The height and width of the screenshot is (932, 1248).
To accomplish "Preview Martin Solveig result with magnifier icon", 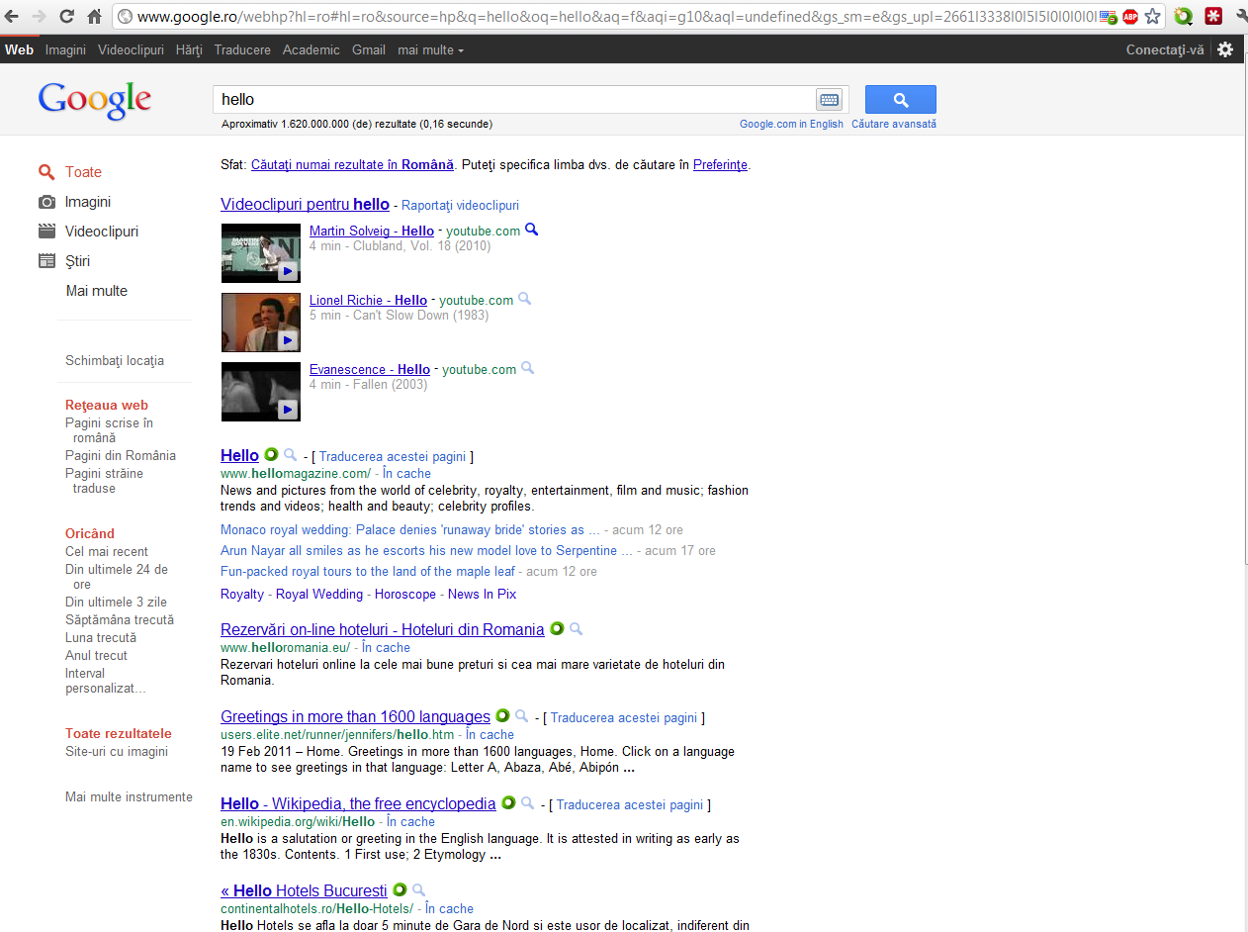I will tap(531, 230).
